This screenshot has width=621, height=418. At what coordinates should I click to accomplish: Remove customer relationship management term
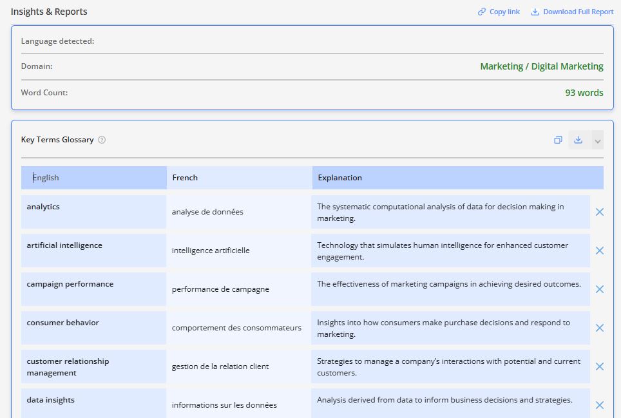click(x=599, y=366)
